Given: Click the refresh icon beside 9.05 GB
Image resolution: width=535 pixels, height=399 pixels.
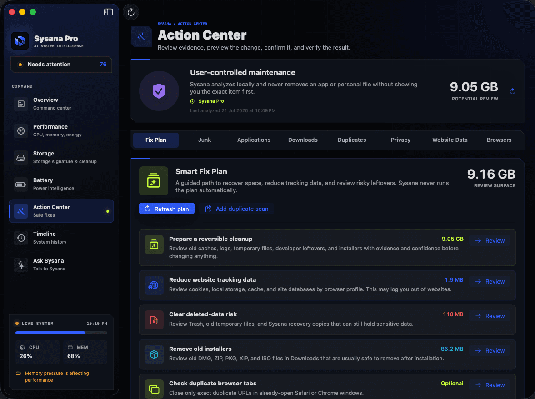Looking at the screenshot, I should coord(512,91).
